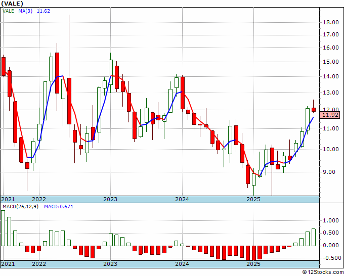Screen dimensions: 344x276
Task: Click the 16.00 price axis label
Action: click(331, 48)
